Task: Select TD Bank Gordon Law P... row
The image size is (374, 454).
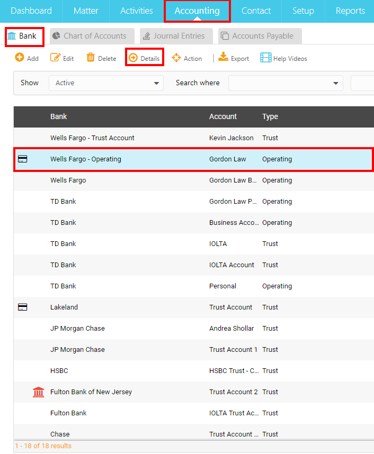Action: (194, 201)
